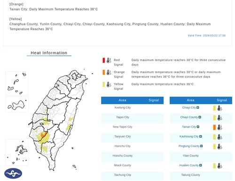235x181 pixels.
Task: Open Kaohsiung City link
Action: [x=189, y=136]
